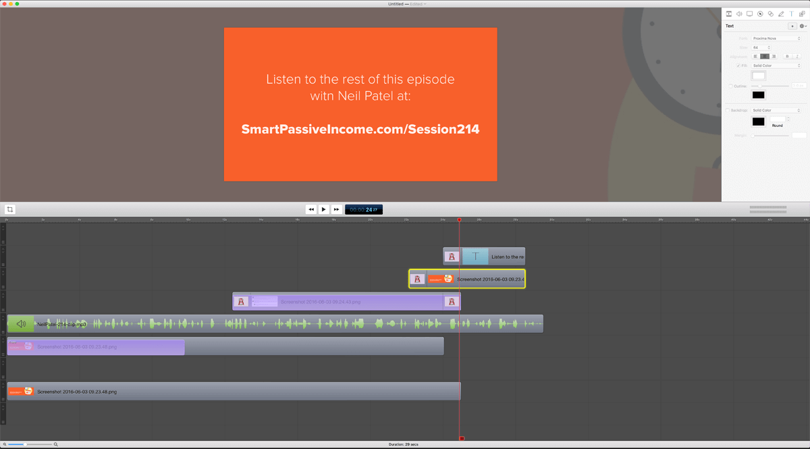
Task: Click the play button
Action: [323, 209]
